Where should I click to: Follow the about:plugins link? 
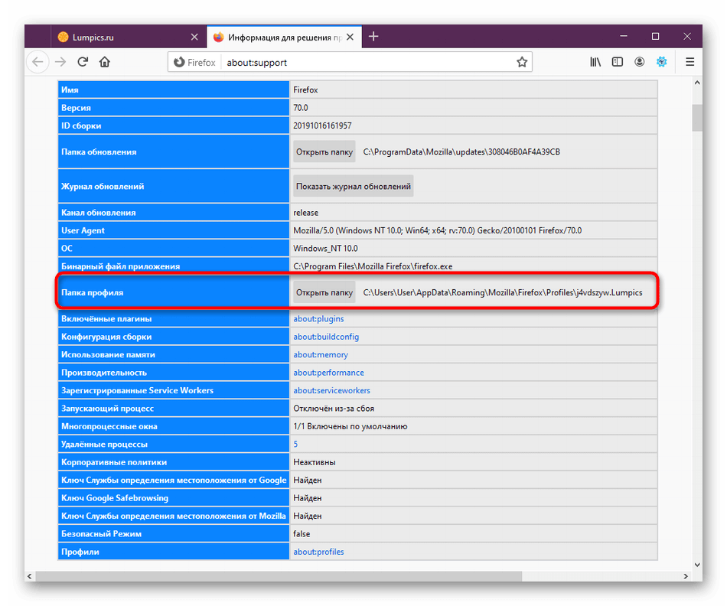tap(318, 318)
